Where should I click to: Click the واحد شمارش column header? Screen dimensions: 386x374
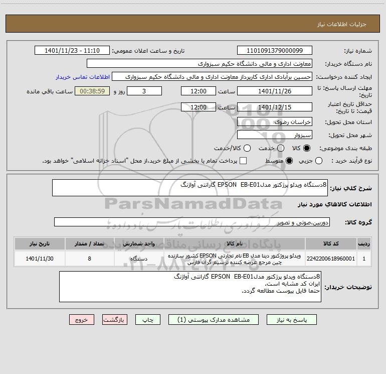139,243
